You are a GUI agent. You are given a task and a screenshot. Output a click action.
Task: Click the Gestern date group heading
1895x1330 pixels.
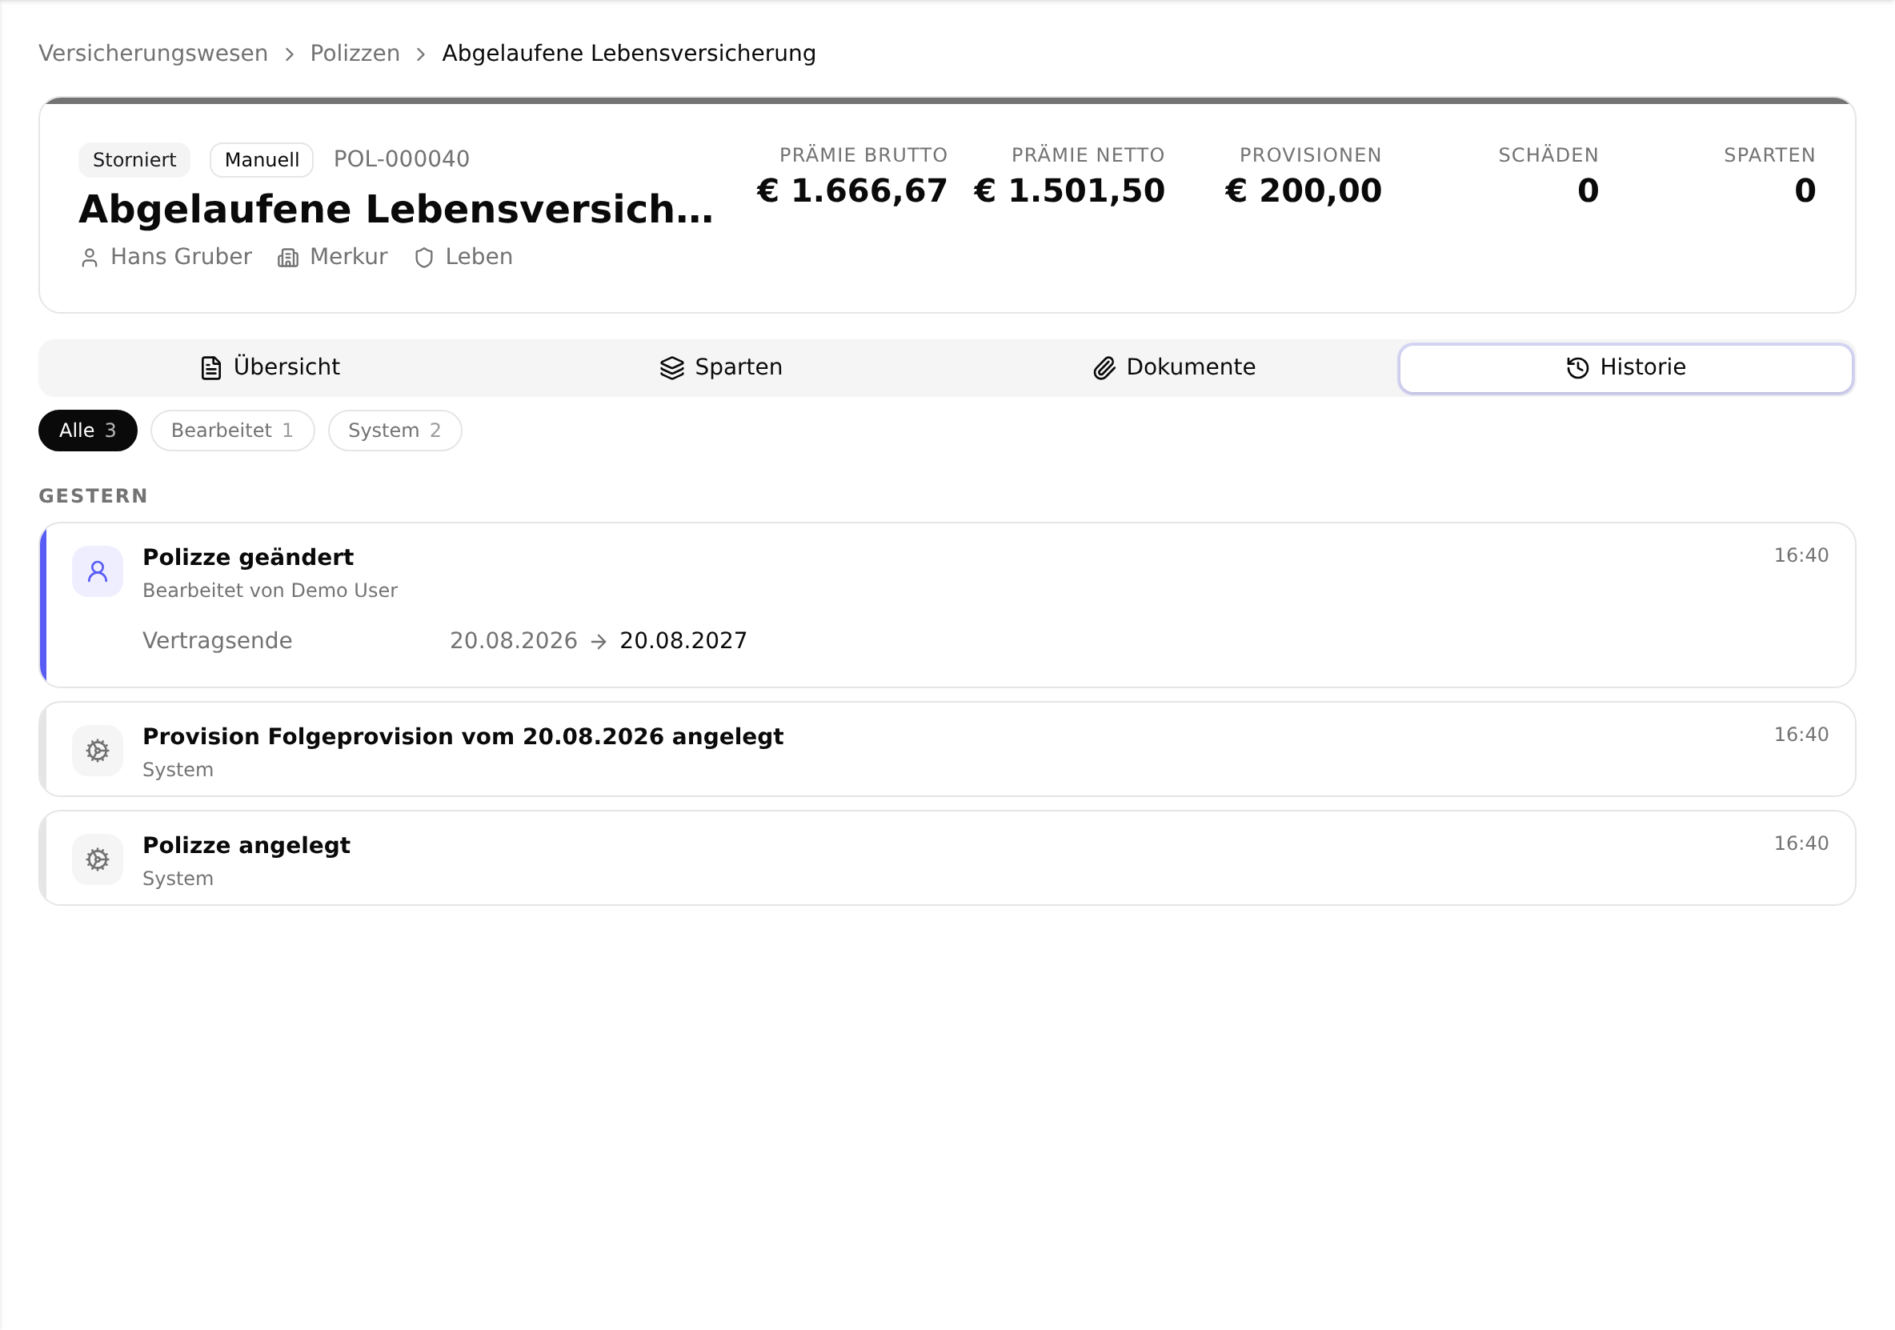point(94,496)
